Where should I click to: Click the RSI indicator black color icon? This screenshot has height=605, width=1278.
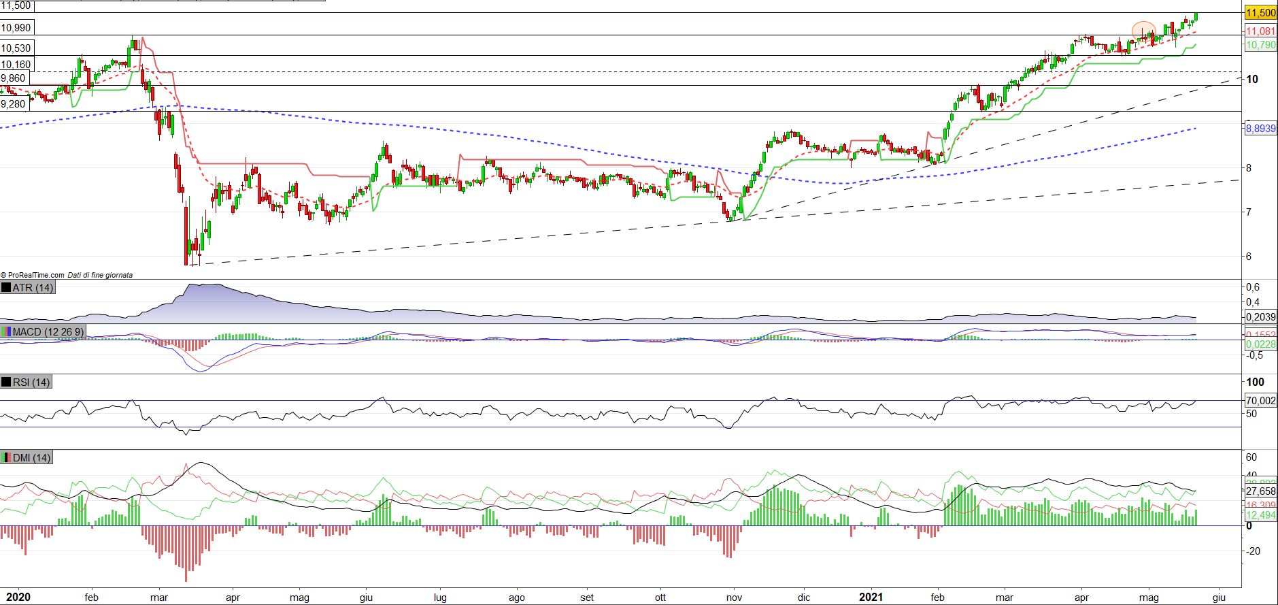[x=7, y=382]
